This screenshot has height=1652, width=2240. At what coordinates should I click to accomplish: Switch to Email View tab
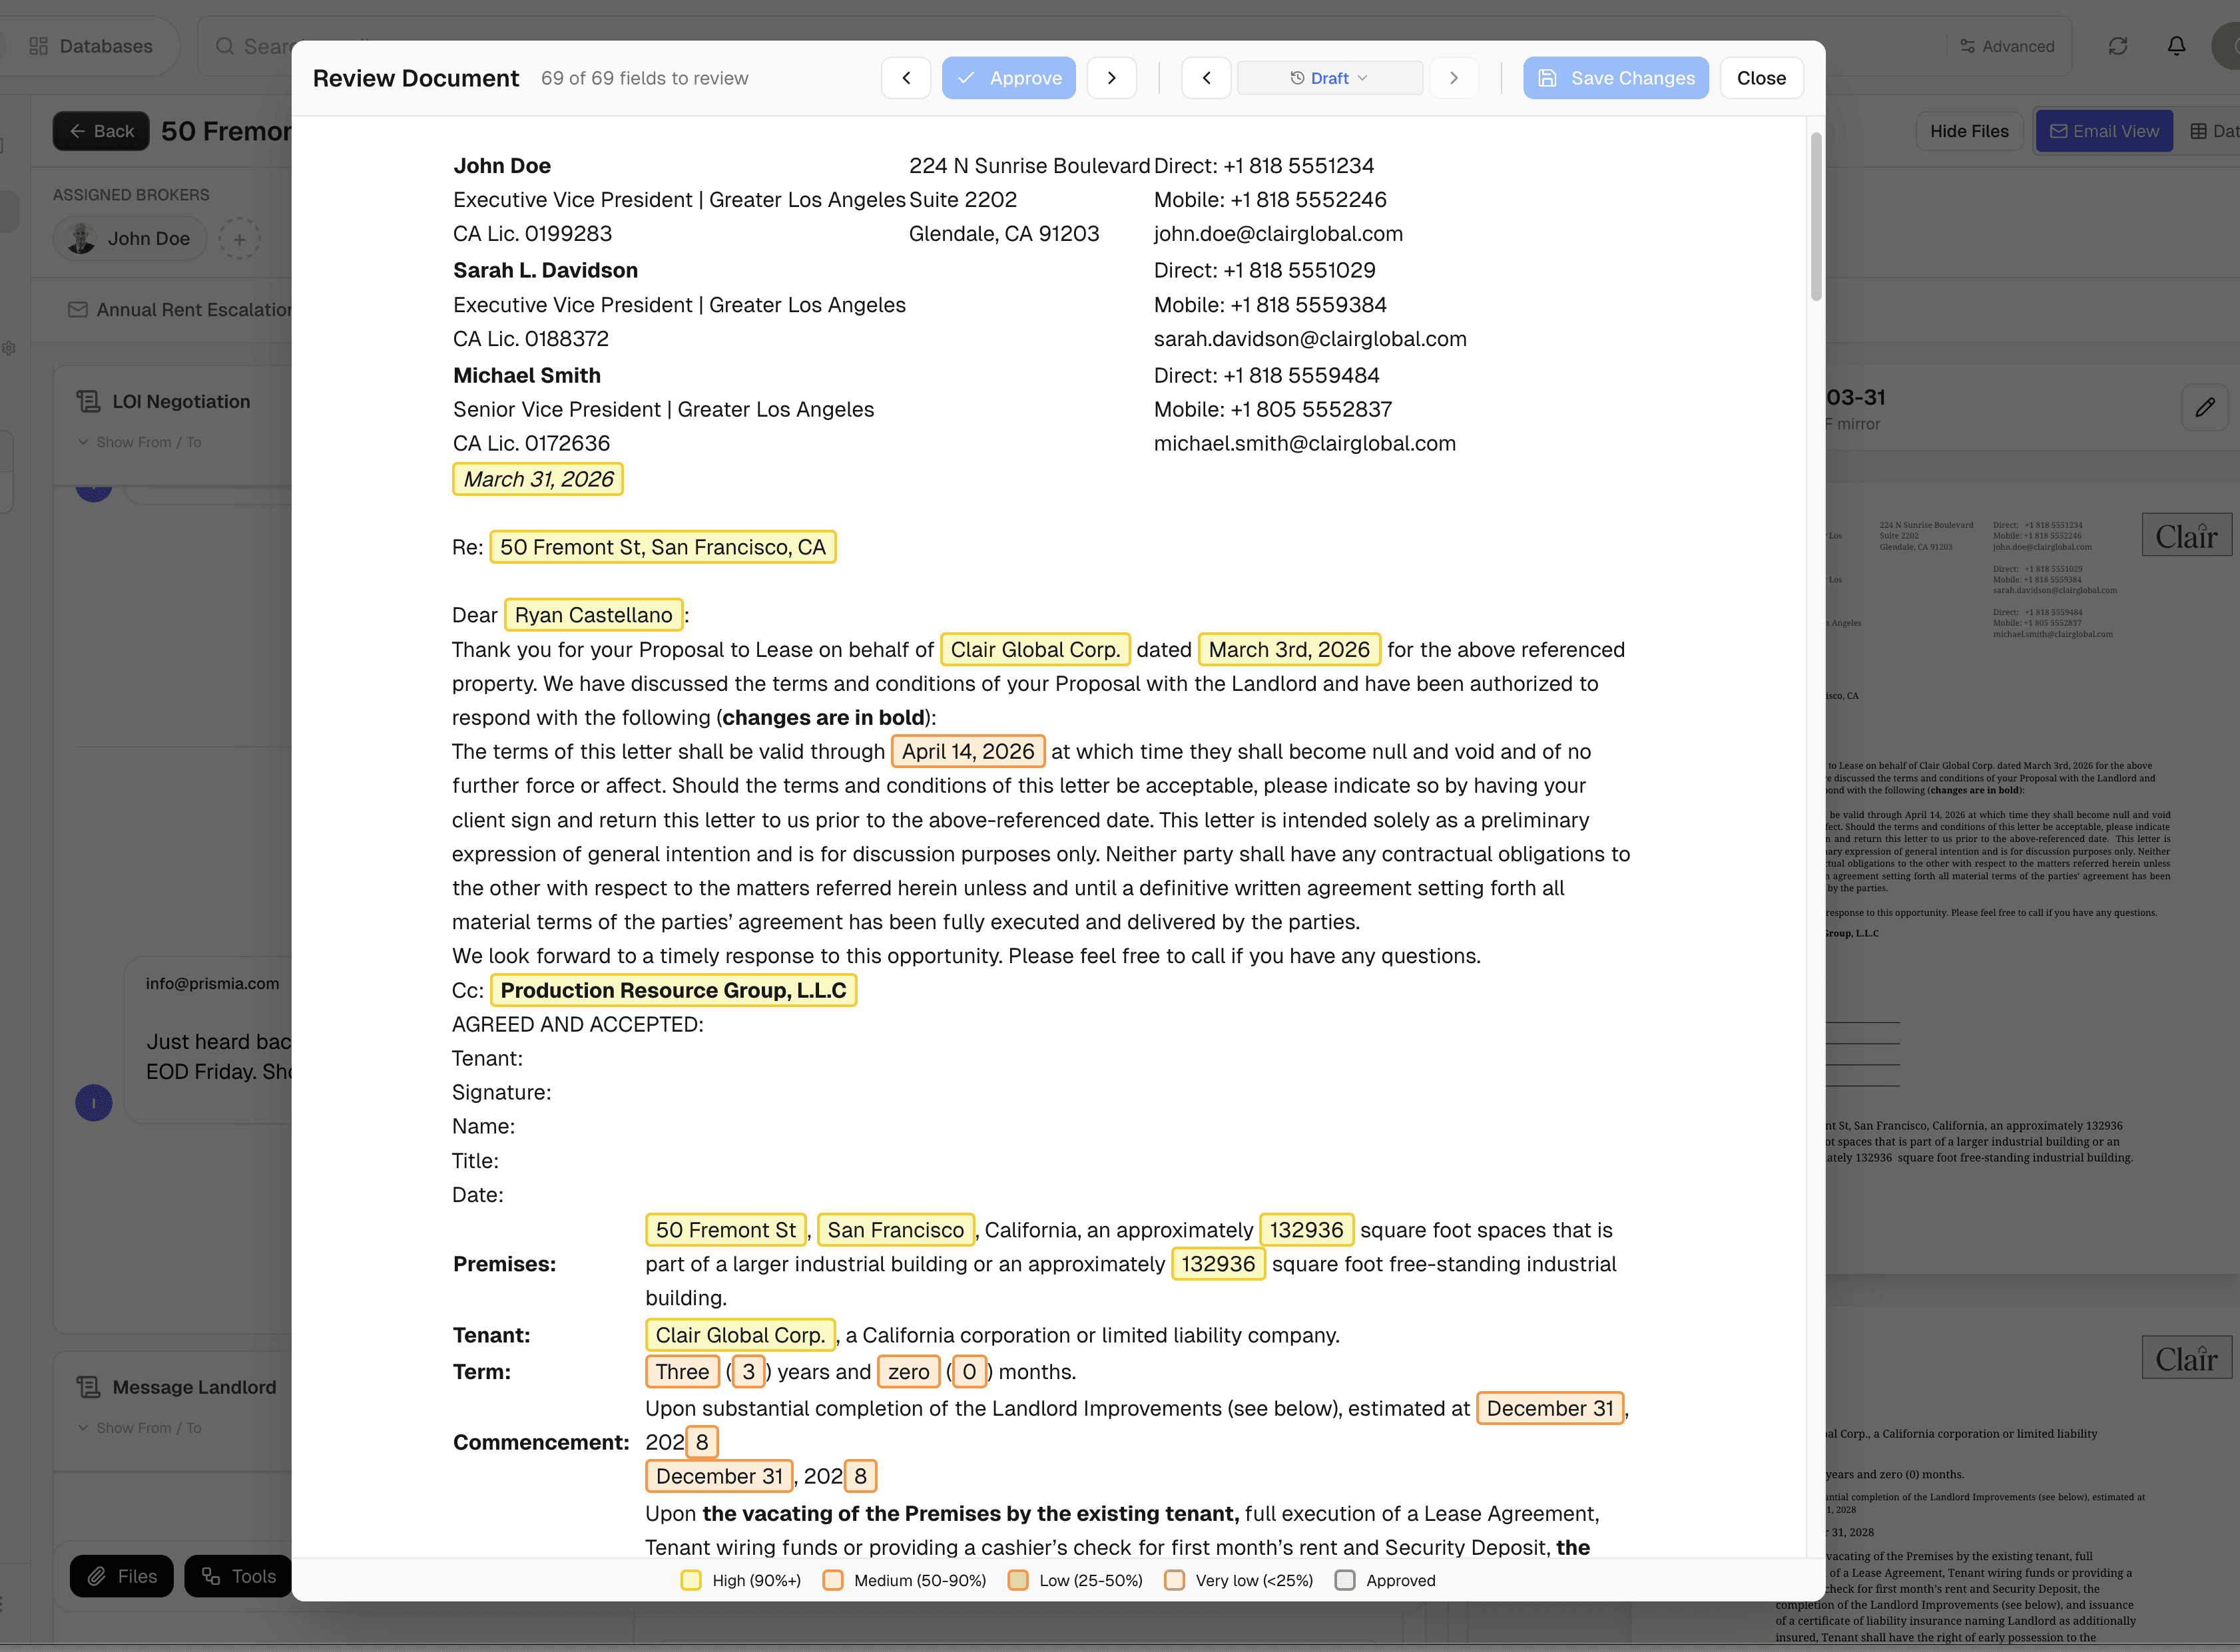[x=2104, y=131]
